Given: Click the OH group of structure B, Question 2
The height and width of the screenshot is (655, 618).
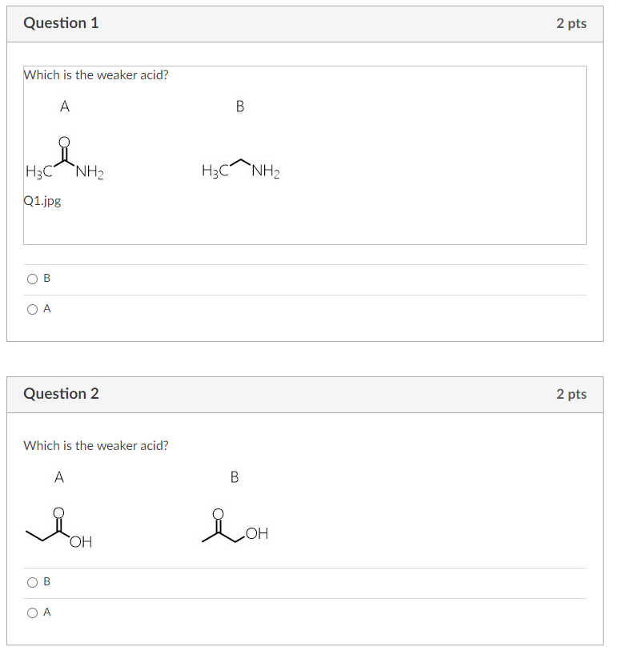Looking at the screenshot, I should tap(257, 533).
